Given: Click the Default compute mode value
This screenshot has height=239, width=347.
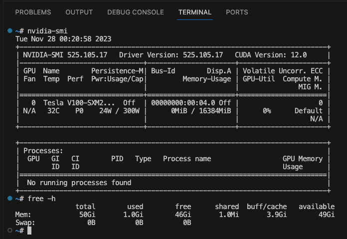Looking at the screenshot, I should tap(309, 111).
